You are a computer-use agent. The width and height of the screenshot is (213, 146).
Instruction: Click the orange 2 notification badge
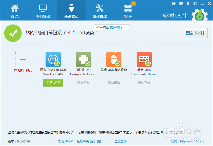tap(133, 4)
